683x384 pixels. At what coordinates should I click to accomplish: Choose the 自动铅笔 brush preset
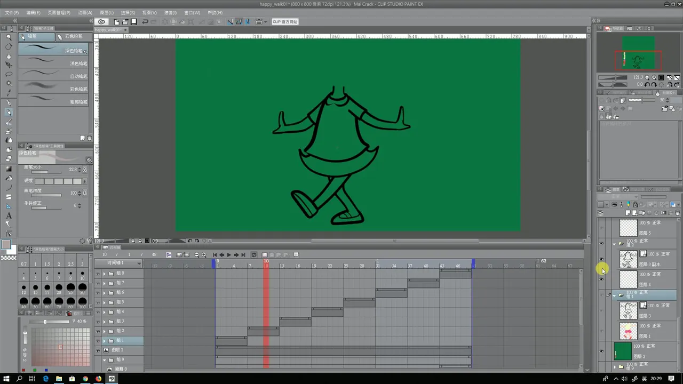pos(54,76)
